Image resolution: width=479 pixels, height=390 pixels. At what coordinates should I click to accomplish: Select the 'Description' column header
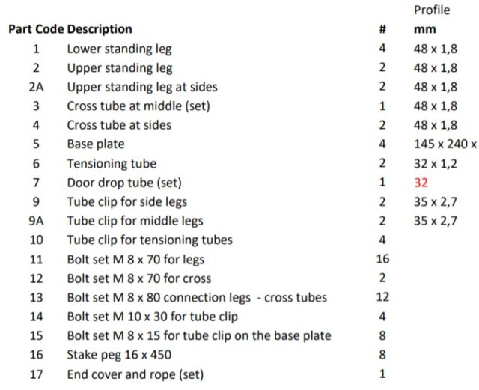(100, 29)
